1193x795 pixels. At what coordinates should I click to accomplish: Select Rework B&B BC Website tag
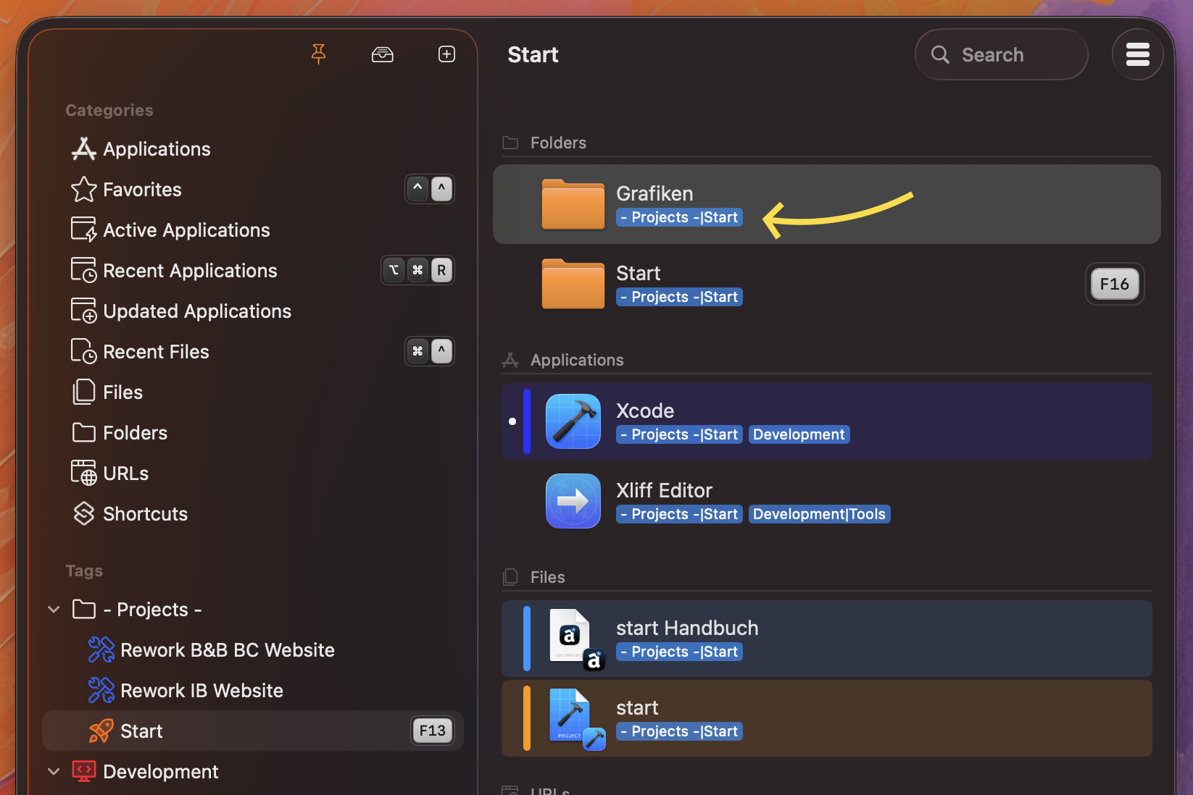(227, 650)
